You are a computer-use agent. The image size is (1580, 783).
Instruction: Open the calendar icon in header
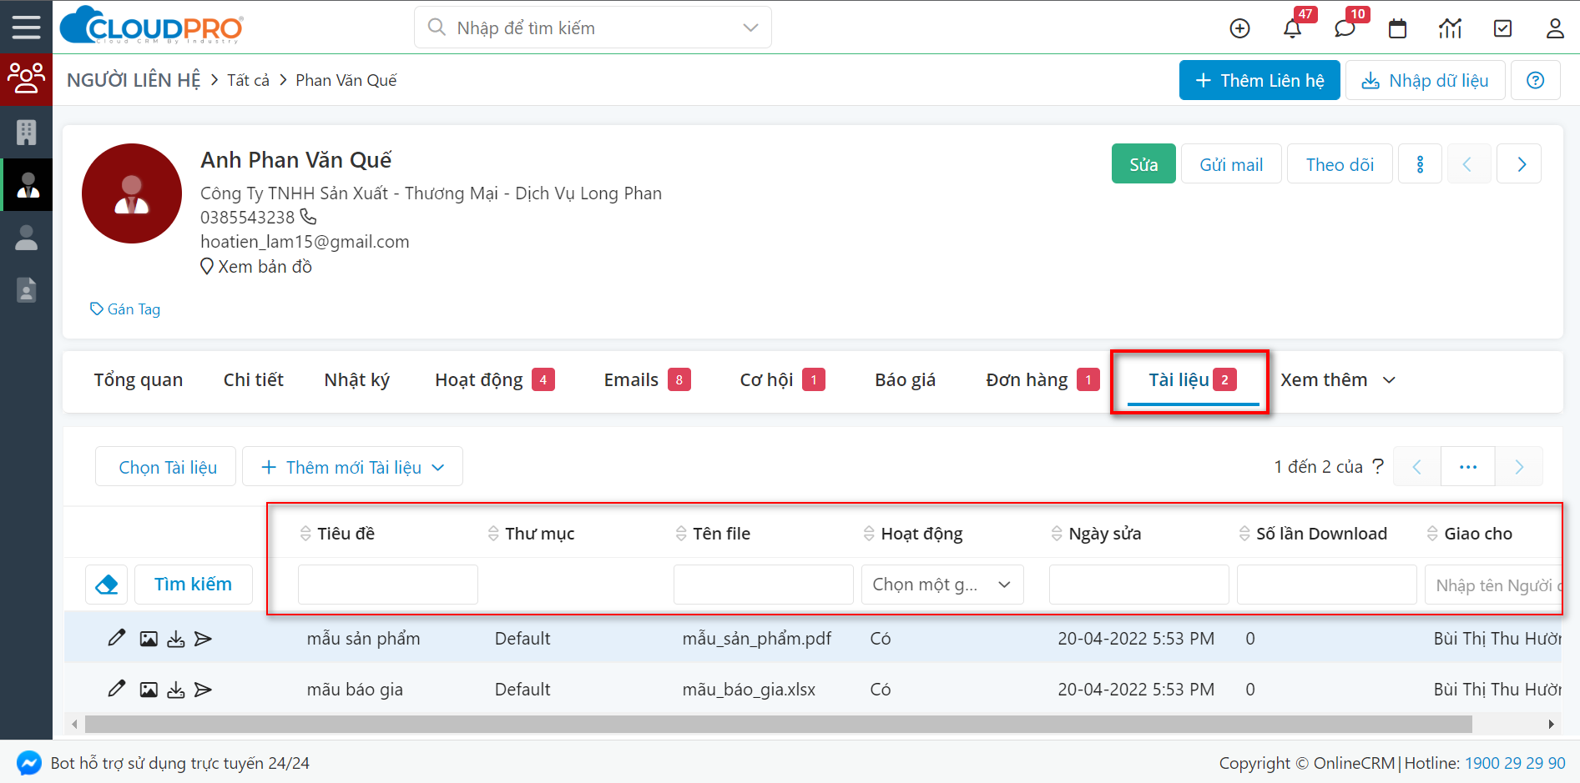click(x=1397, y=28)
